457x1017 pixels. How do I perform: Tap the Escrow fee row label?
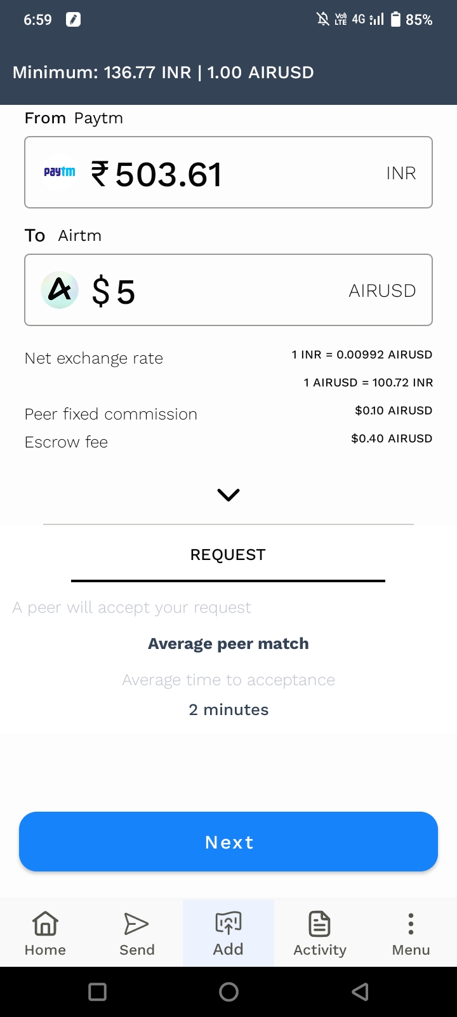click(x=66, y=442)
